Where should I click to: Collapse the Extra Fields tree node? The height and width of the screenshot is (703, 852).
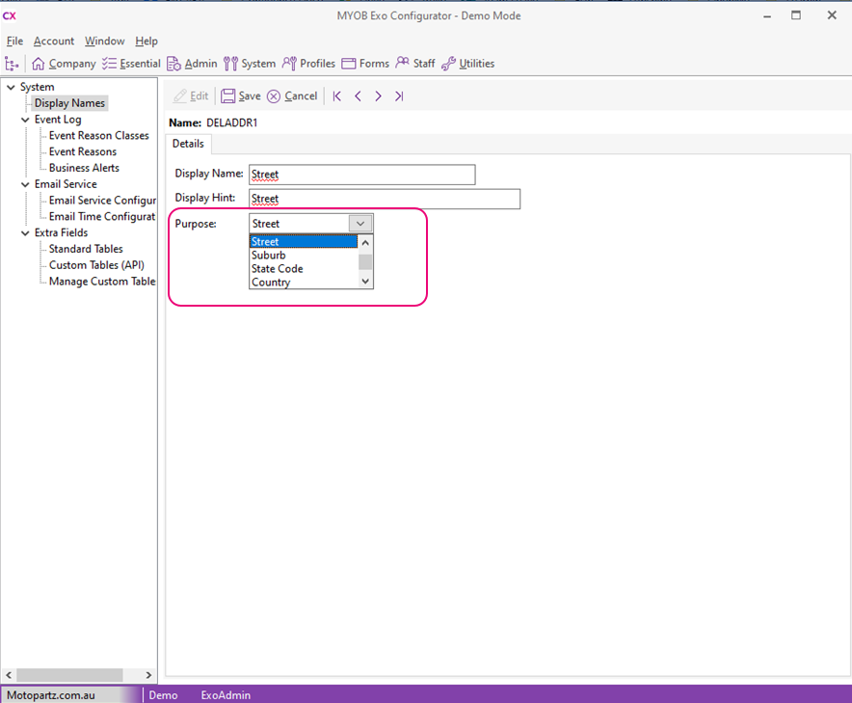coord(25,232)
